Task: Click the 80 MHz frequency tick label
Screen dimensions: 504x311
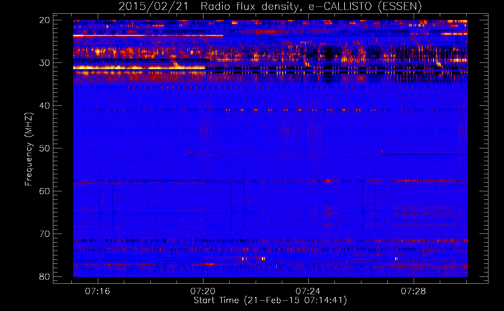Action: [x=45, y=276]
